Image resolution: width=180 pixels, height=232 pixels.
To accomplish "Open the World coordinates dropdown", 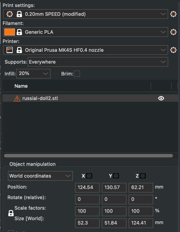I will [x=40, y=176].
